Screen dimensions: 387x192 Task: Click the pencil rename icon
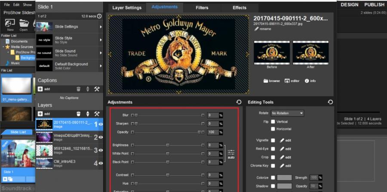tap(256, 29)
